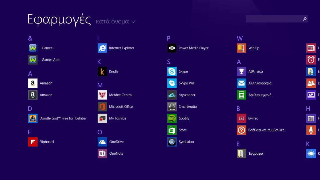Click the Εφαρμογές page title
The width and height of the screenshot is (320, 180).
click(59, 20)
